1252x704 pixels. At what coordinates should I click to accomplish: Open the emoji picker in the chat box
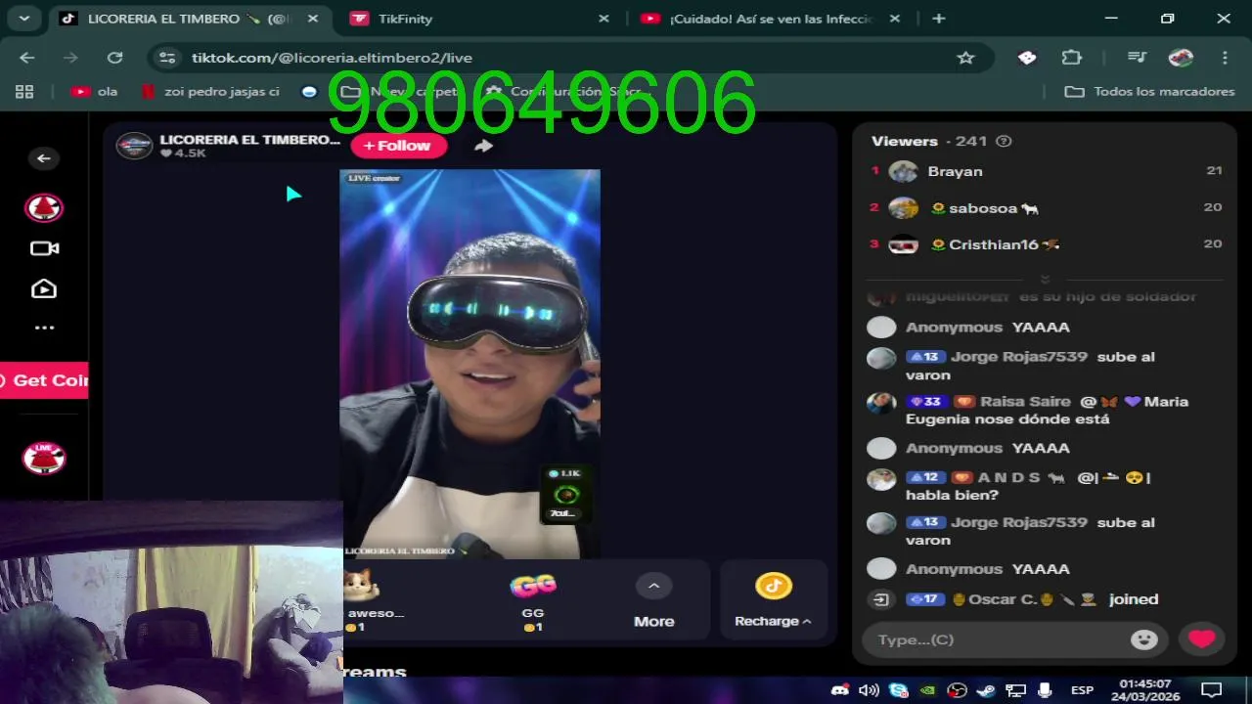coord(1143,639)
